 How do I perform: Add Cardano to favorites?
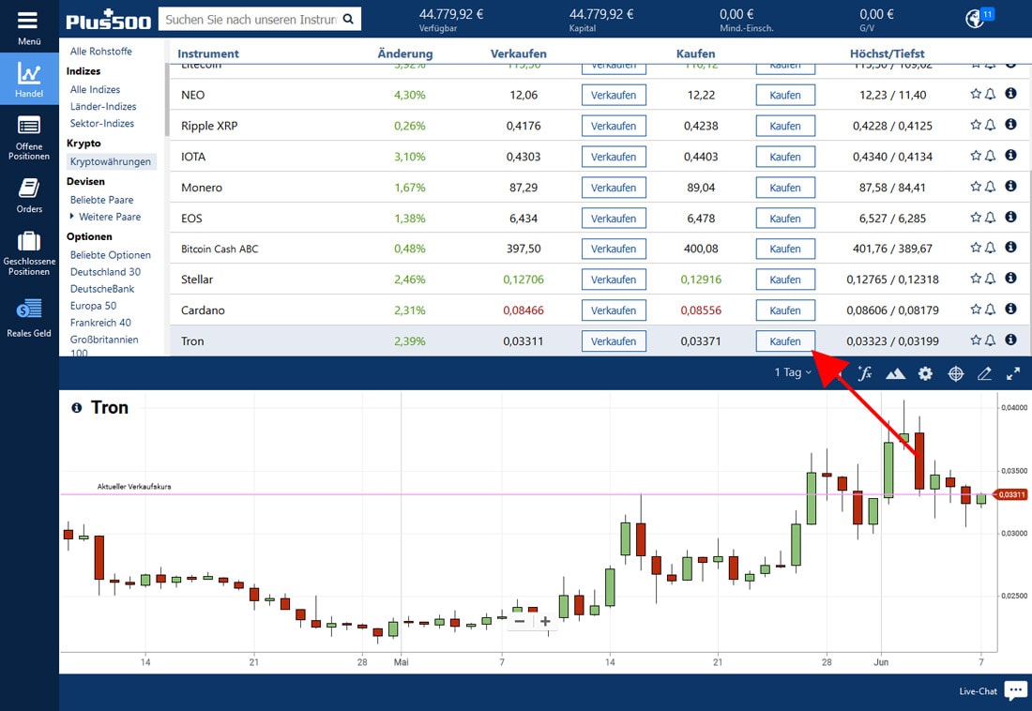click(976, 310)
